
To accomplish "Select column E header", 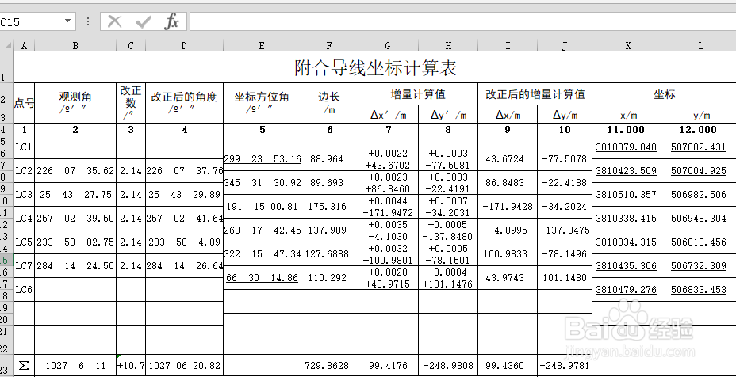I will [262, 45].
